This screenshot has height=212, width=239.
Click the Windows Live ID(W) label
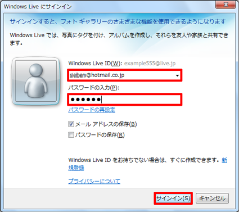pos(95,64)
